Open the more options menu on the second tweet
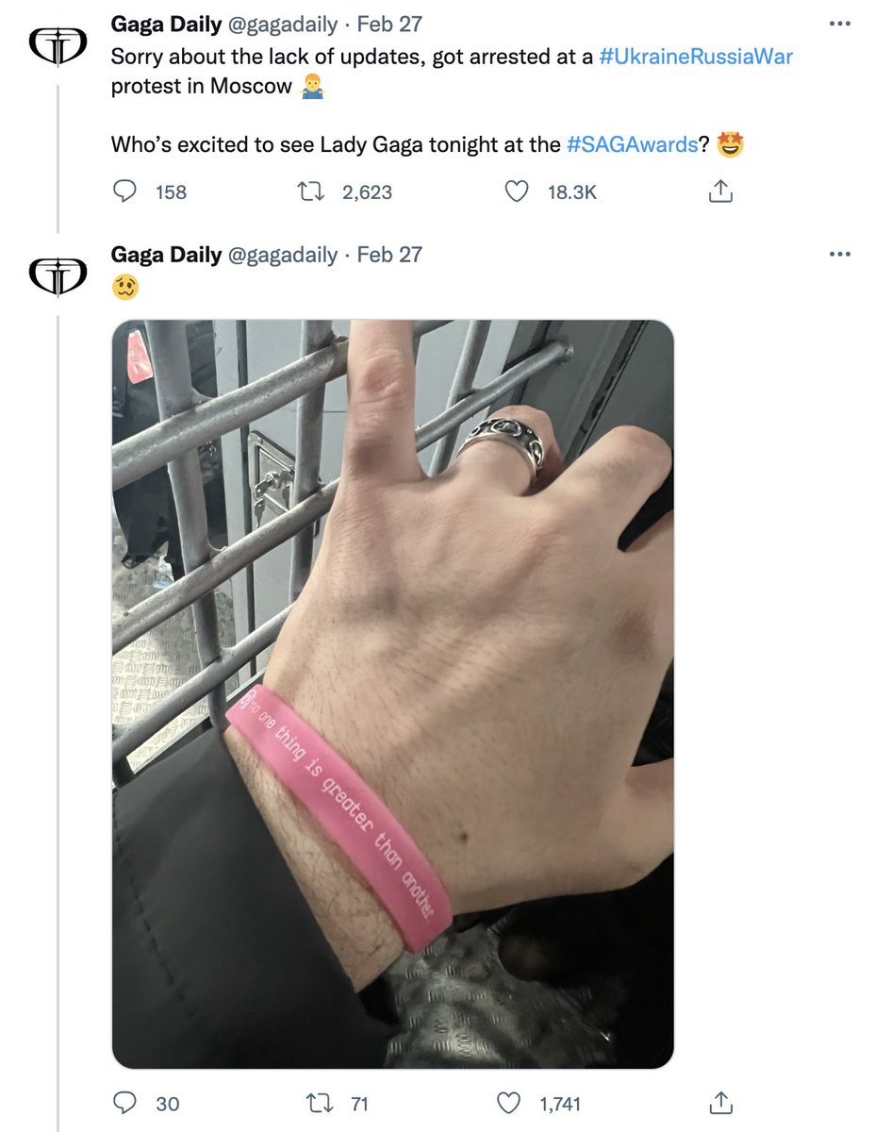Screen dimensions: 875x1132 point(838,254)
